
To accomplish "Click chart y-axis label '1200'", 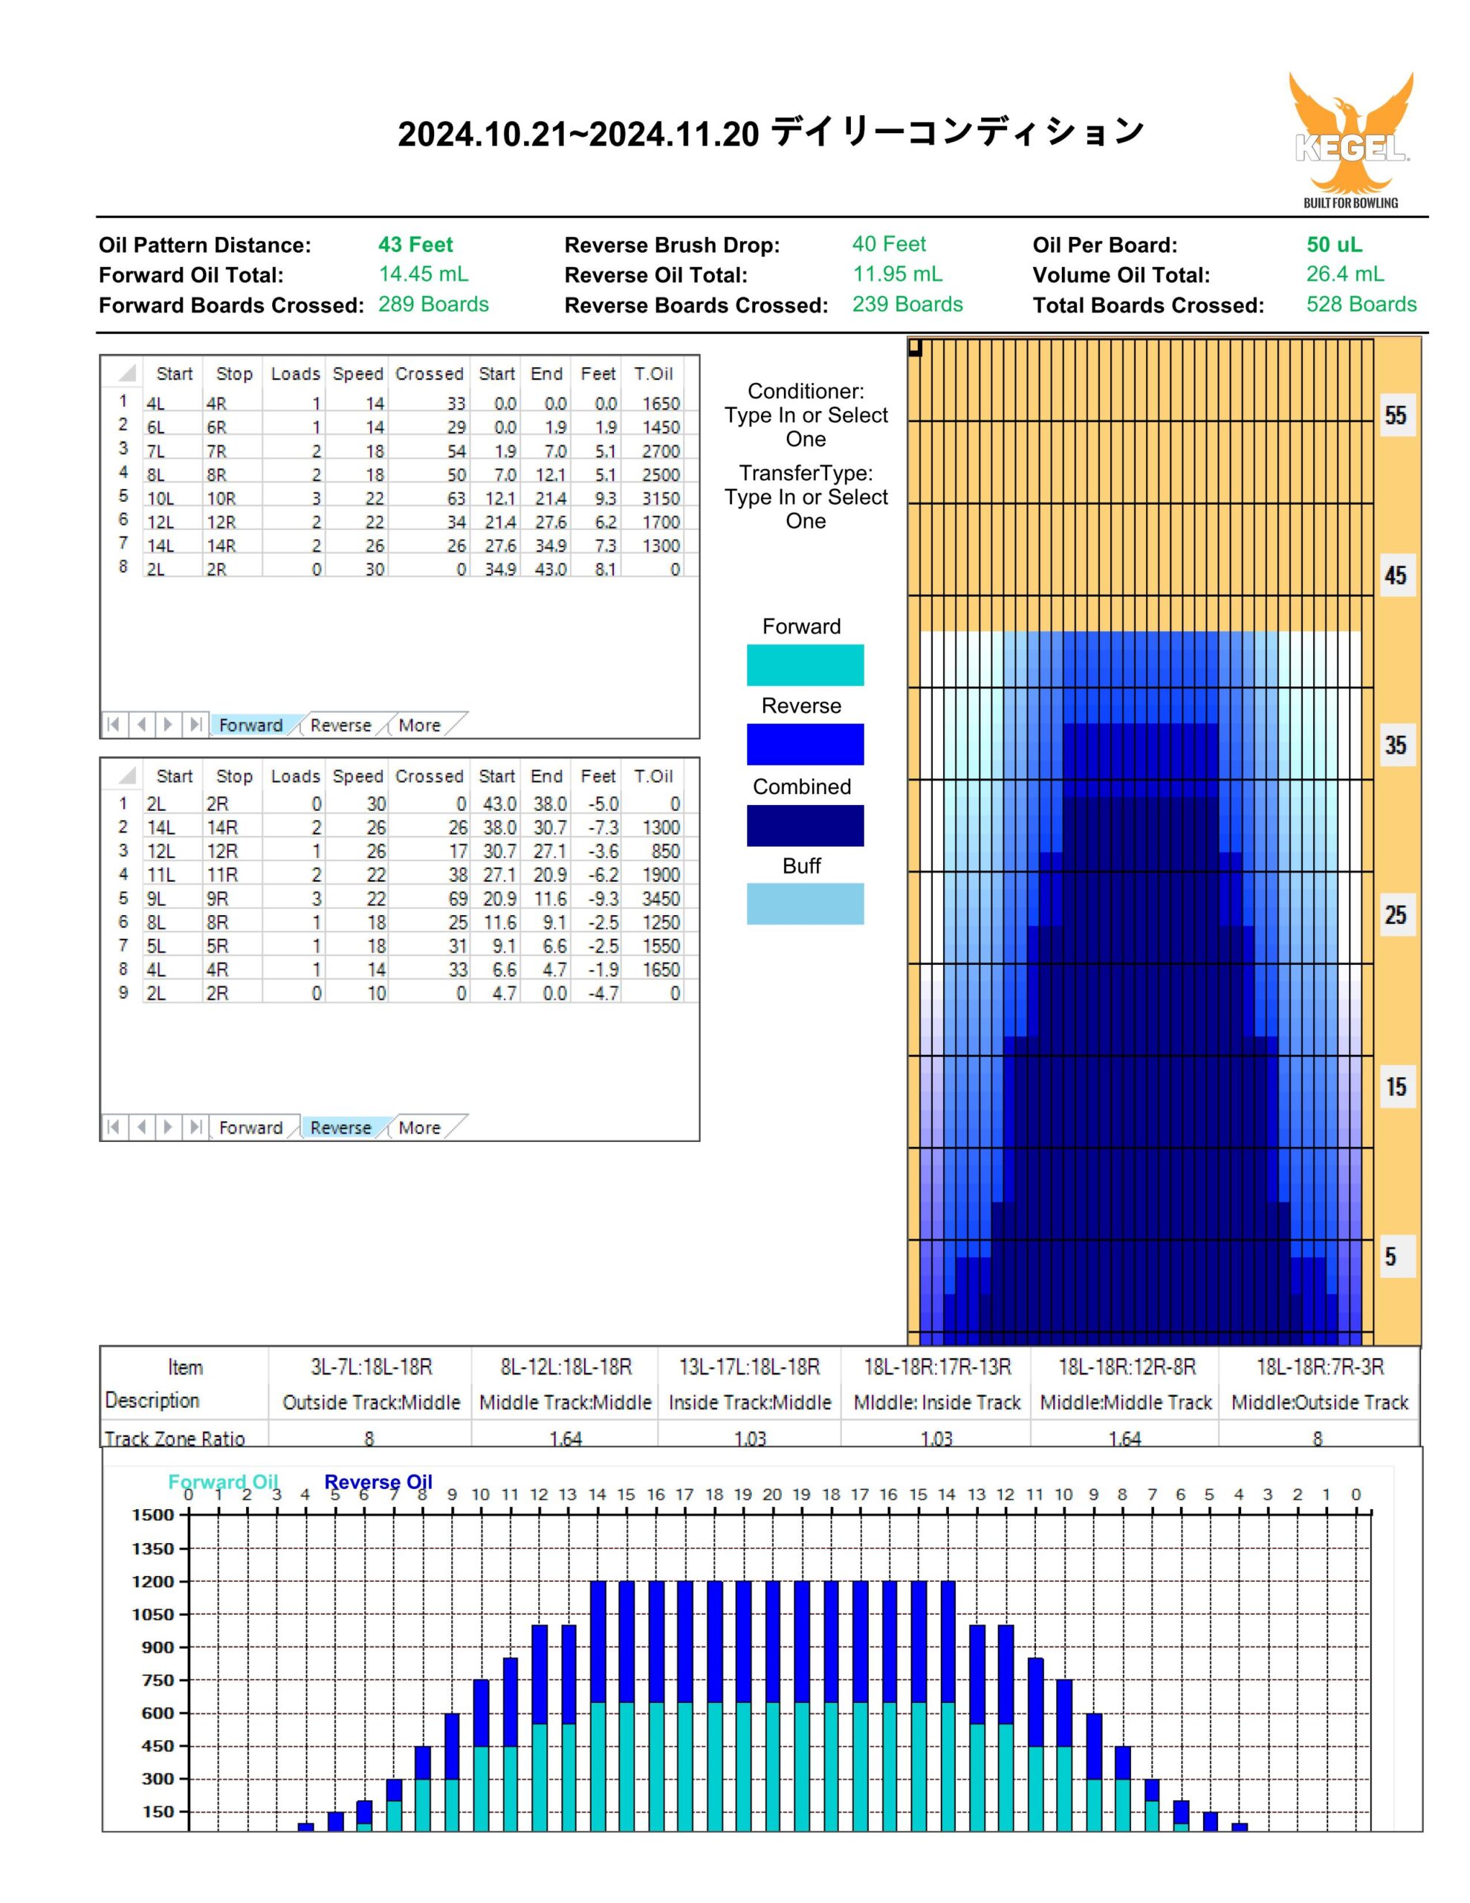I will pyautogui.click(x=152, y=1581).
